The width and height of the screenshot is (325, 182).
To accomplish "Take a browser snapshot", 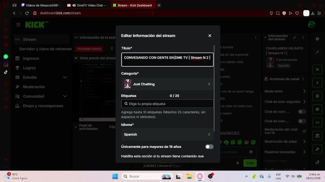I will click(x=278, y=13).
